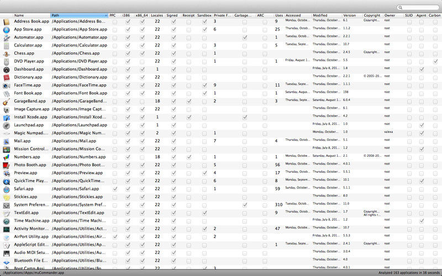The width and height of the screenshot is (442, 276).
Task: Toggle Signed checkbox for Chess.app
Action: coord(173,54)
